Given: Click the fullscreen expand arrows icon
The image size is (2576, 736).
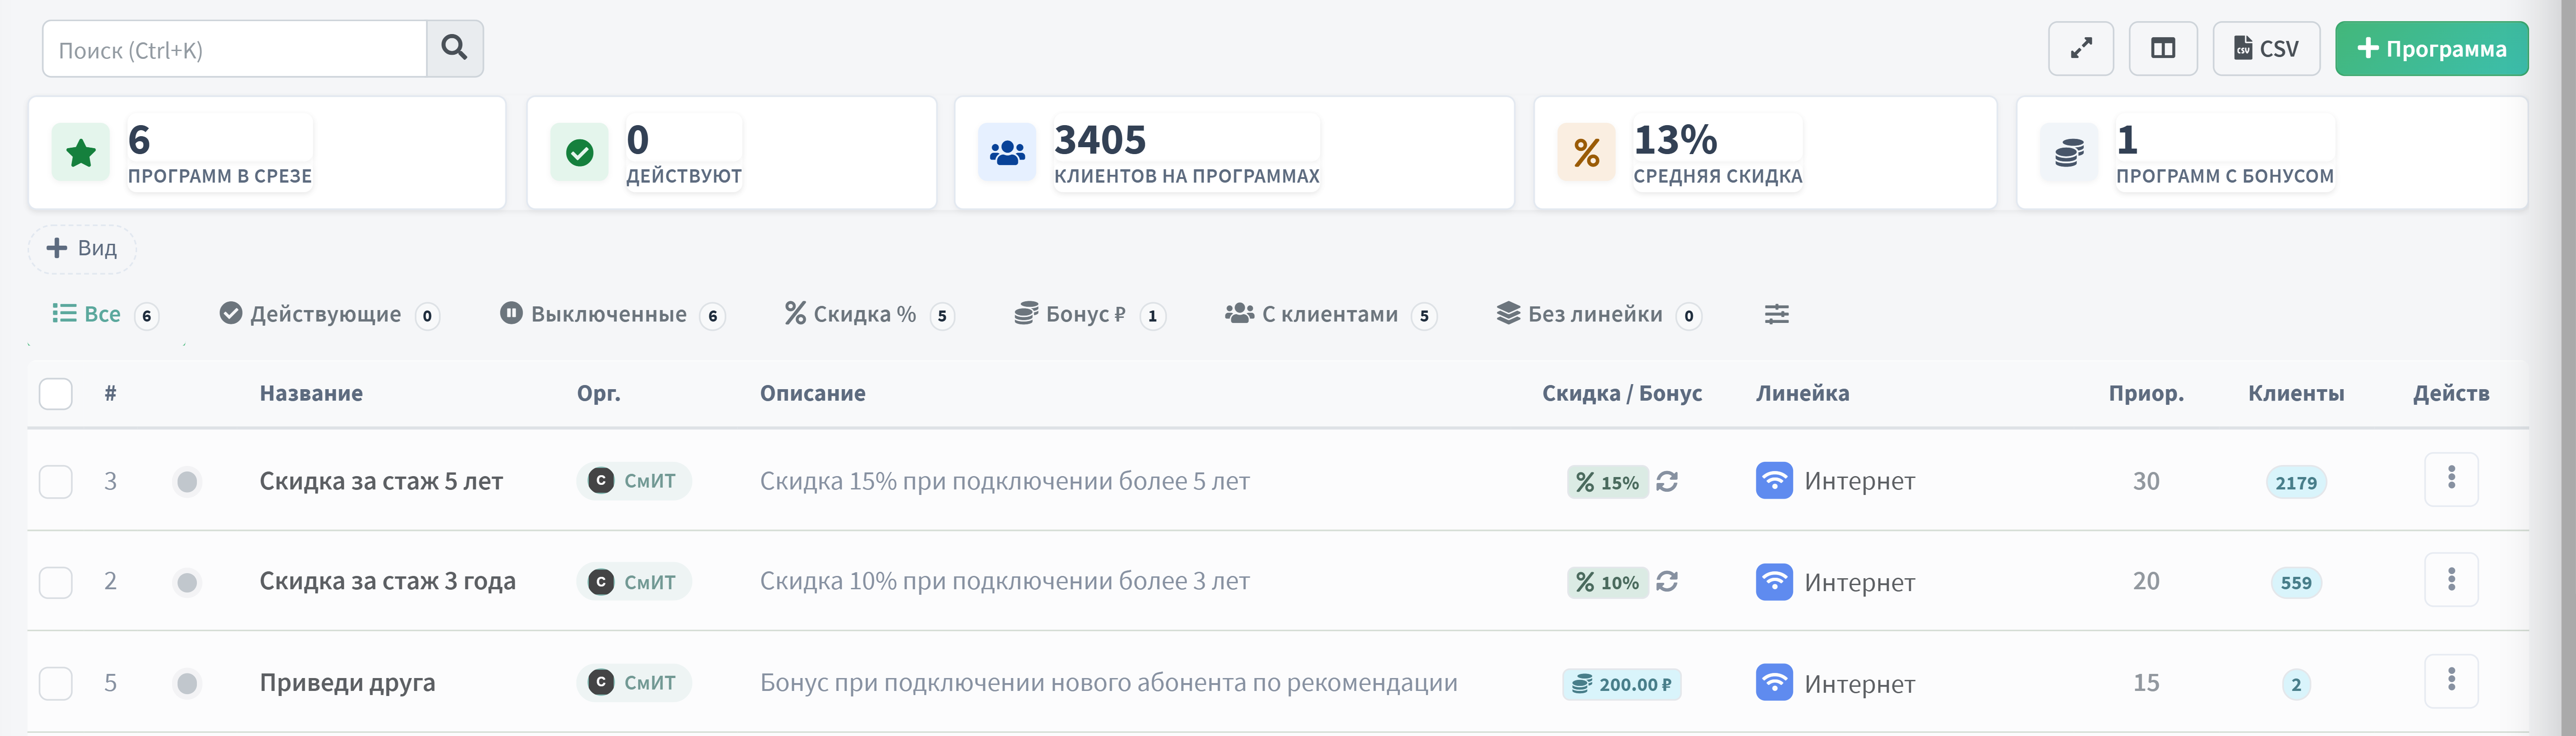Looking at the screenshot, I should 2081,48.
